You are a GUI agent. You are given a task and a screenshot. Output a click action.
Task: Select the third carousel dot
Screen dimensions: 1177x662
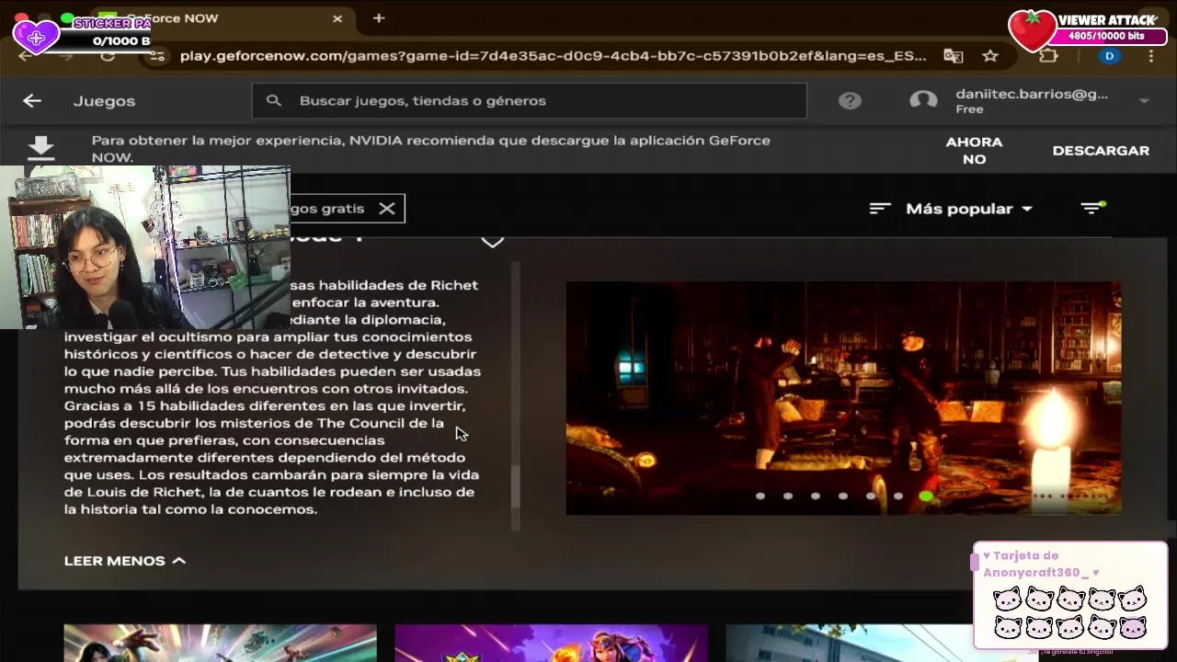(x=816, y=496)
